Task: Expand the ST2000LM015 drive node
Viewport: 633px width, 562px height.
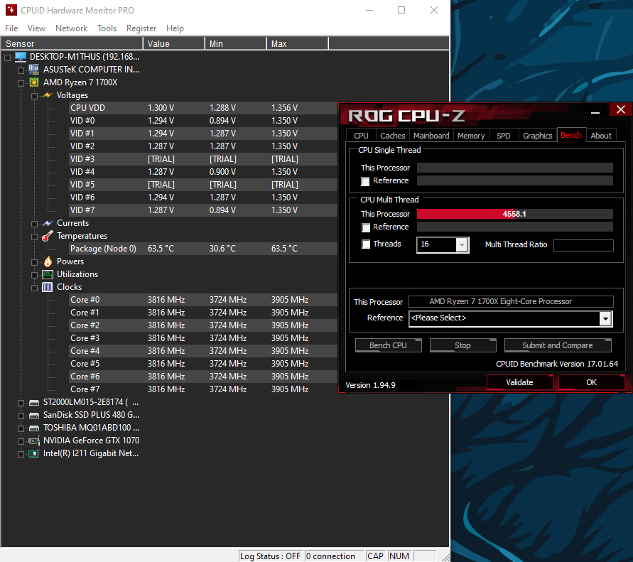Action: point(21,403)
